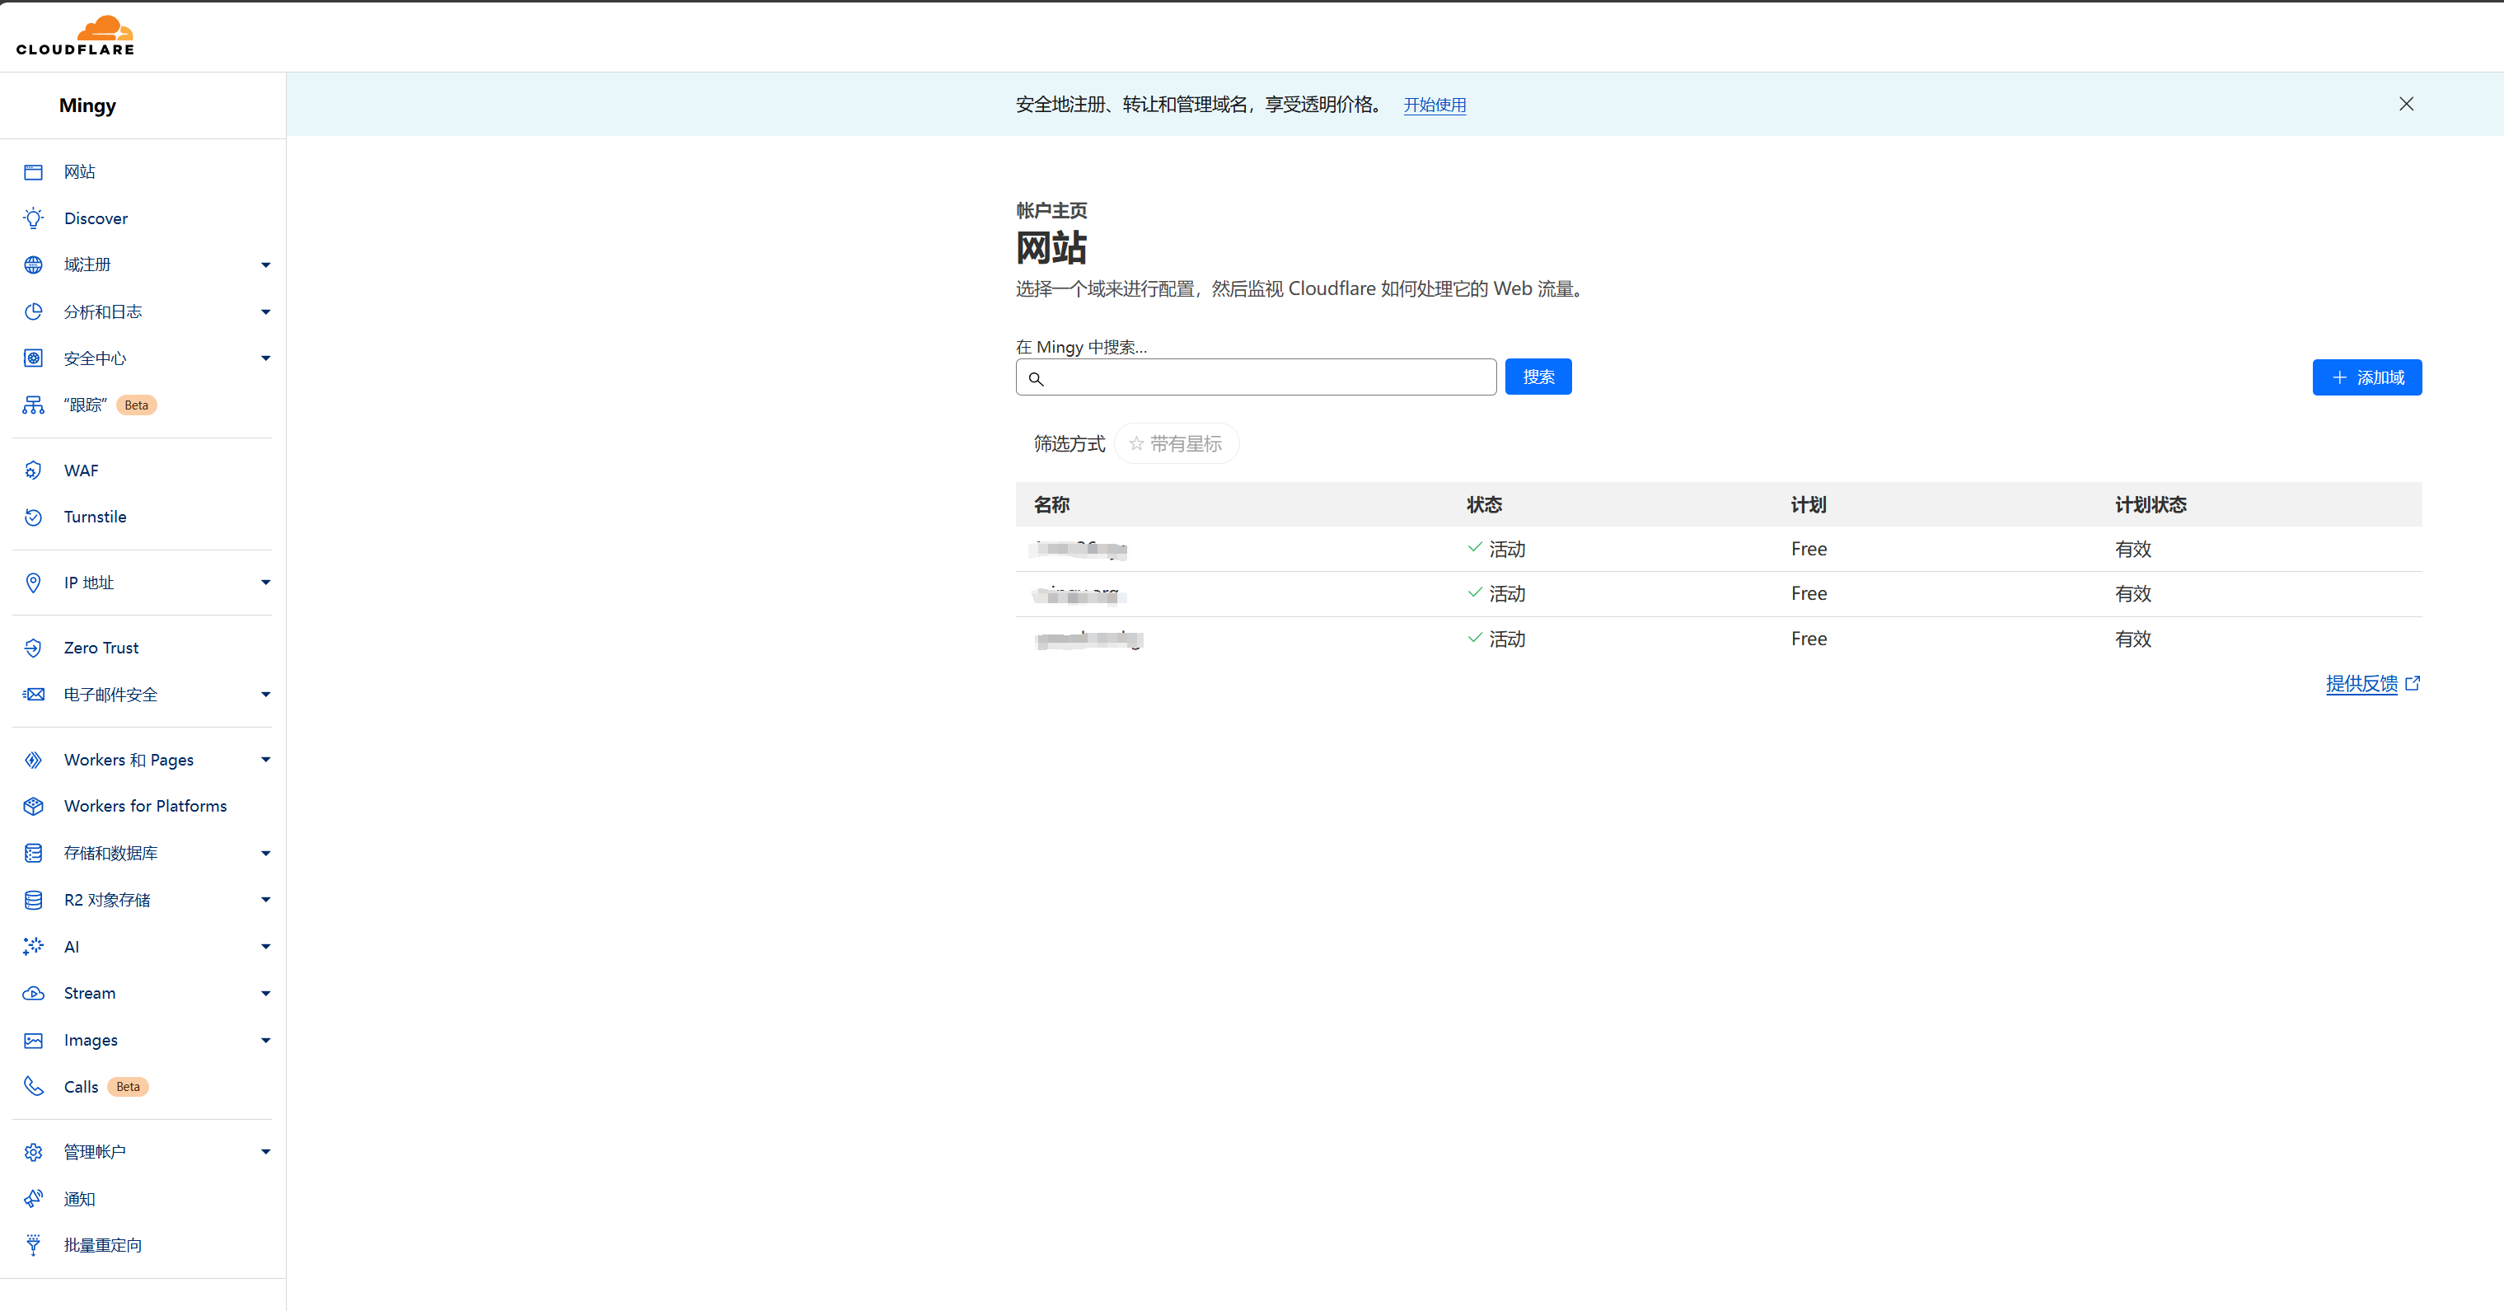Click the 批量重定向 funnel icon

click(33, 1246)
